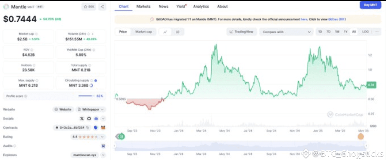The image size is (386, 161).
Task: Switch to candlestick chart view icon
Action: click(178, 32)
